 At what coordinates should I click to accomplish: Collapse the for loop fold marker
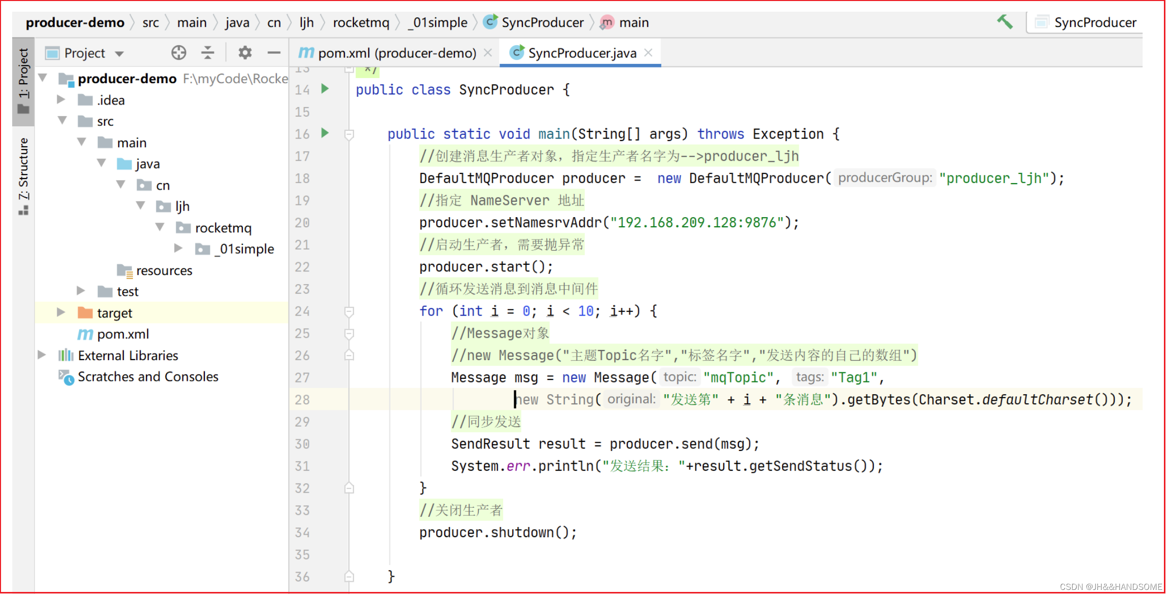349,311
